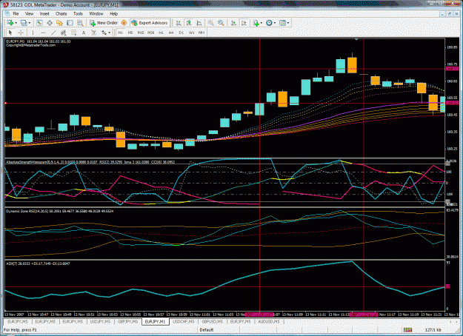Screen dimensions: 463x336
Task: Show the Navigator panel icon
Action: (x=60, y=23)
